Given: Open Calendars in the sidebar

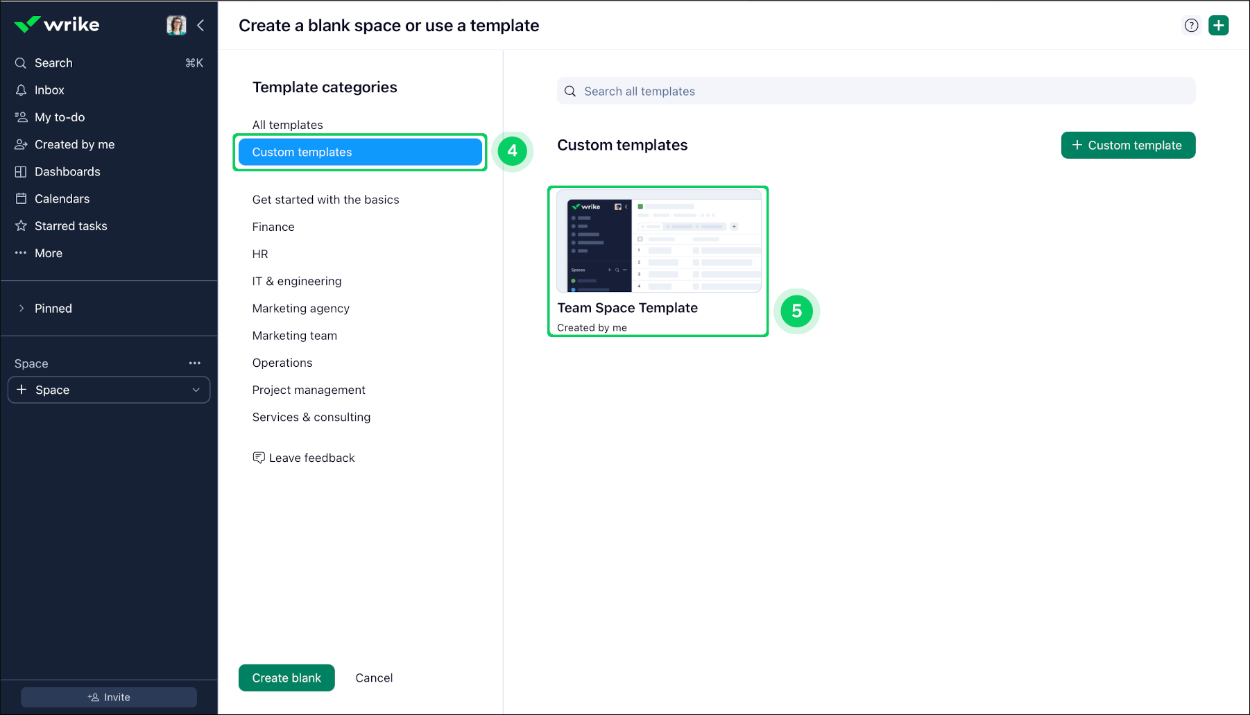Looking at the screenshot, I should click(62, 199).
